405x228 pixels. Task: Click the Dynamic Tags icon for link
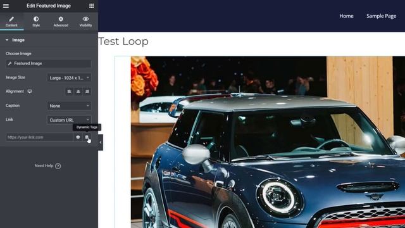87,137
